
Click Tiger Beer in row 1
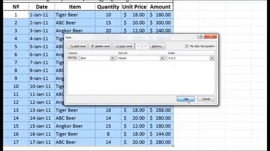(75, 15)
